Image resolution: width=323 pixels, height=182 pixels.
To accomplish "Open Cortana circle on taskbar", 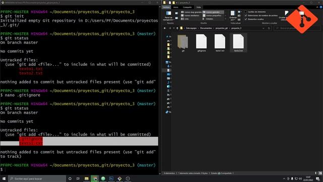I will pos(70,178).
